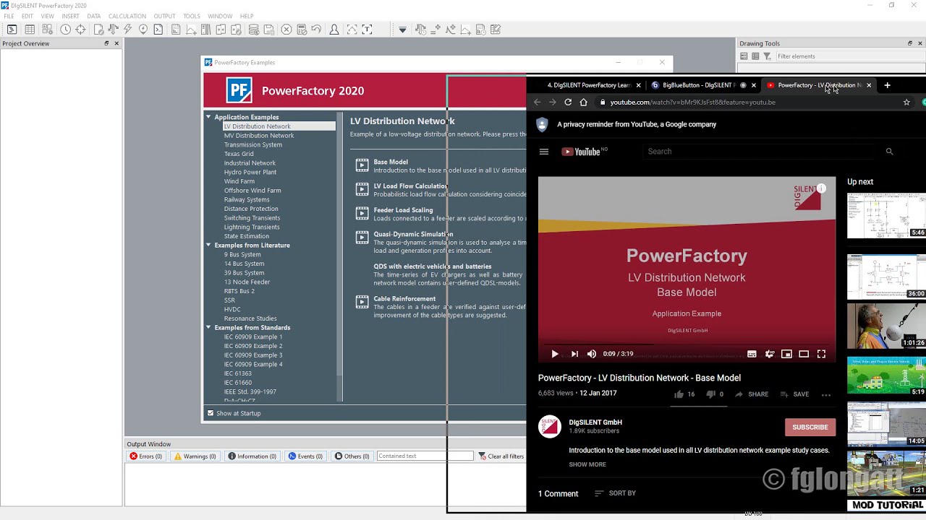Click SHARE under the video
The width and height of the screenshot is (926, 520).
[752, 394]
